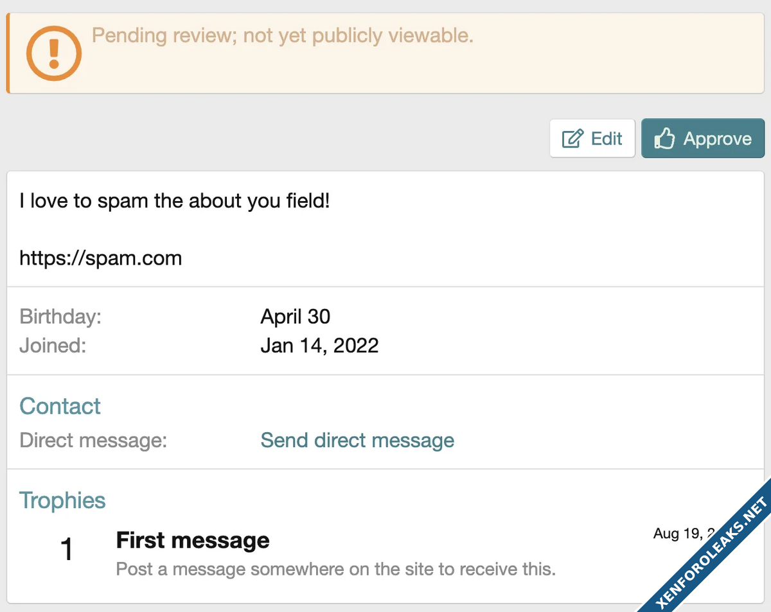Select the Contact section heading
This screenshot has width=771, height=612.
click(x=60, y=406)
